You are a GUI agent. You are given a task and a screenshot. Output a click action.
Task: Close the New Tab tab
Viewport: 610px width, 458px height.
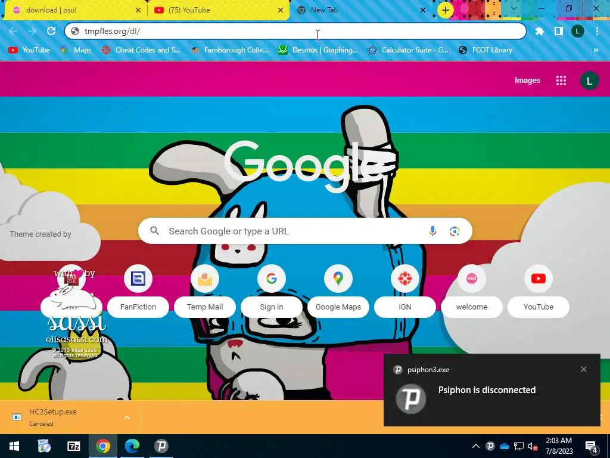423,10
